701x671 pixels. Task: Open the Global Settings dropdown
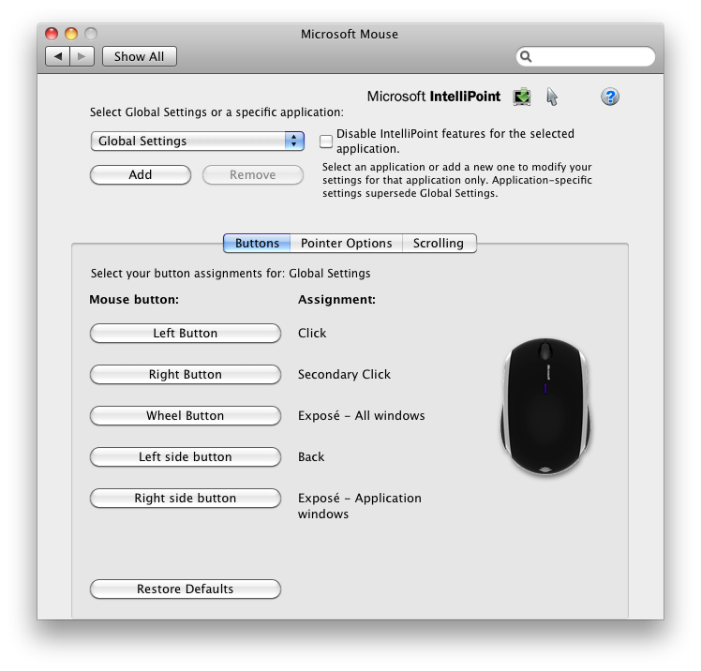197,141
